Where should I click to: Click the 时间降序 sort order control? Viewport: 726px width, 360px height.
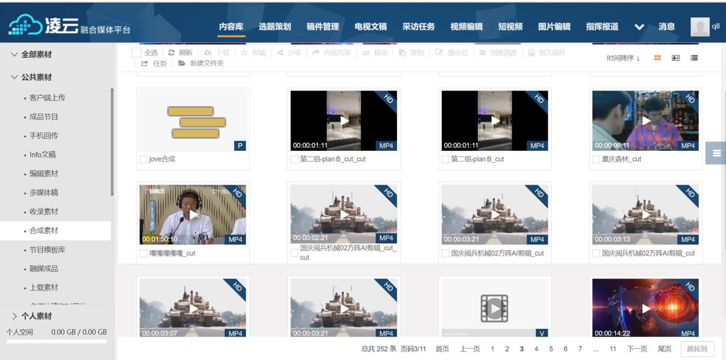623,58
